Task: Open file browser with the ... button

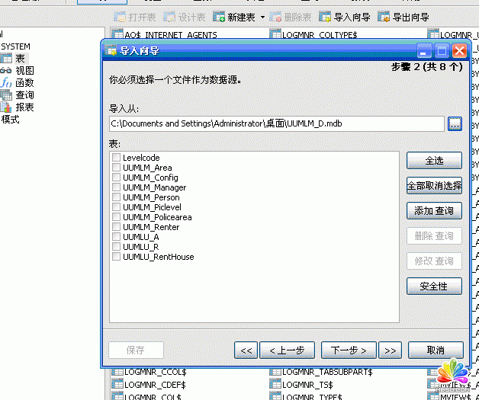Action: pyautogui.click(x=455, y=123)
